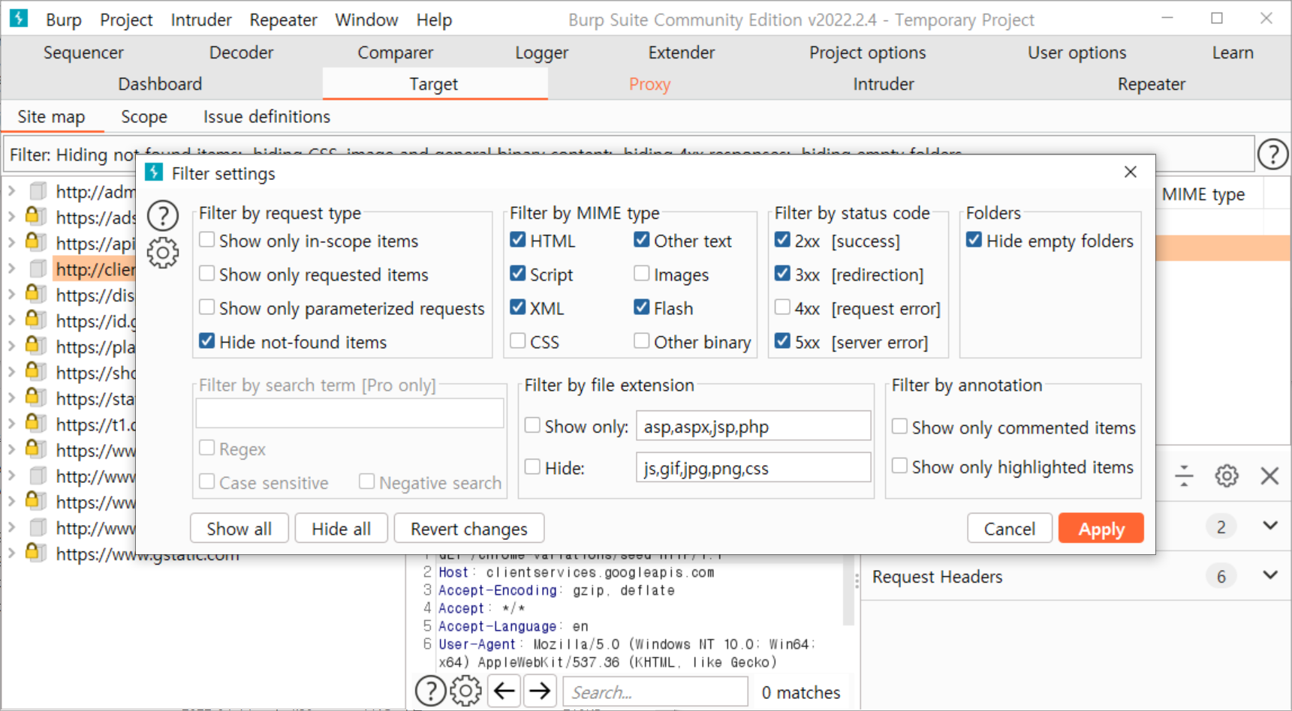Open the Intruder menu in menu bar
1292x711 pixels.
click(201, 19)
